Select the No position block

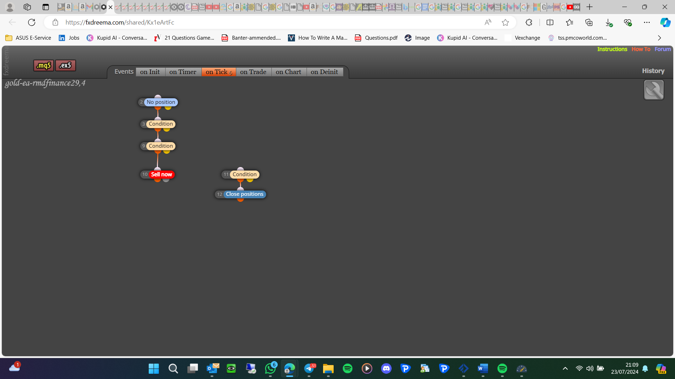click(x=161, y=102)
